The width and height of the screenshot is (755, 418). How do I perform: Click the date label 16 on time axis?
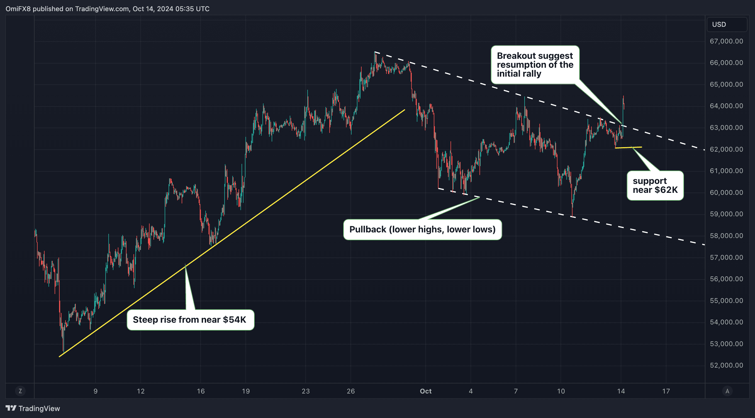click(201, 391)
